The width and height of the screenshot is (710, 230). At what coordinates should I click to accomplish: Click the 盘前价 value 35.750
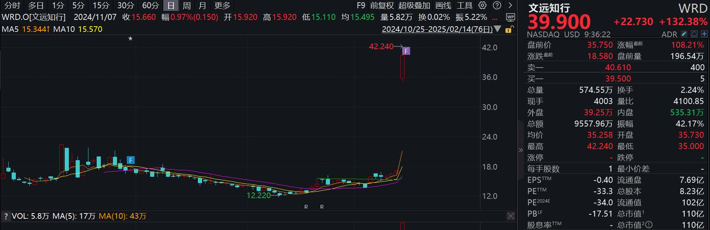coord(600,45)
